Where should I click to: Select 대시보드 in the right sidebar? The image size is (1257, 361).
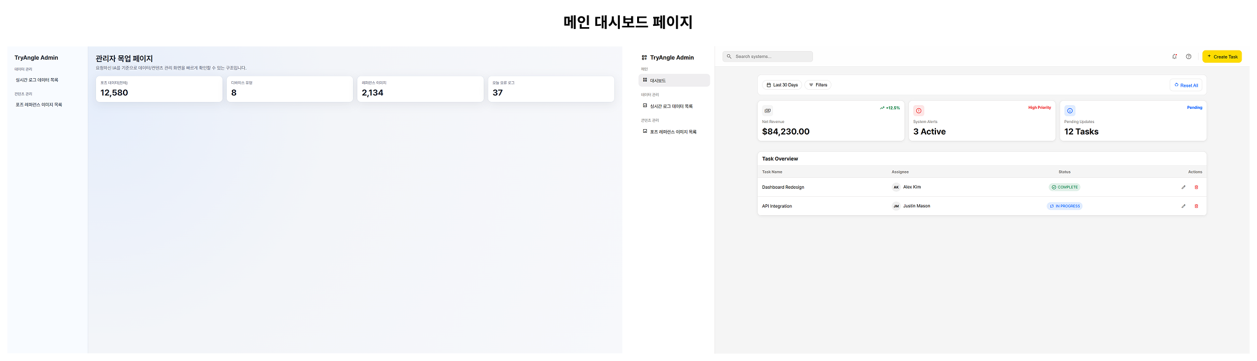(x=675, y=81)
